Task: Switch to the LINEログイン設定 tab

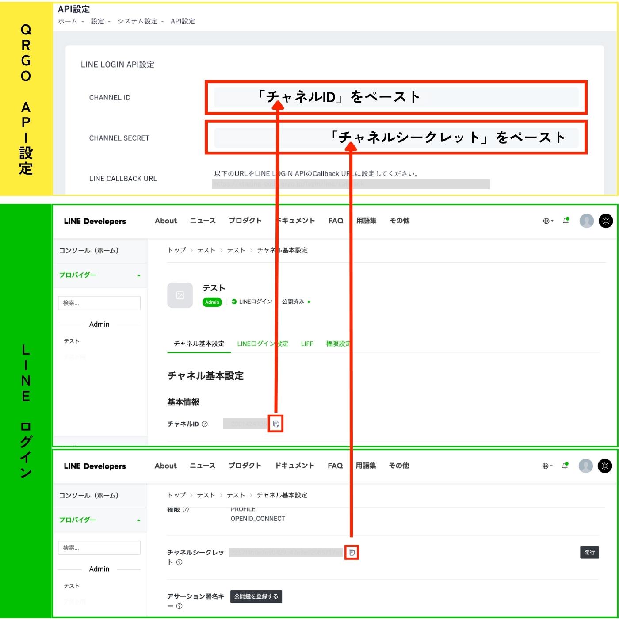Action: coord(263,344)
